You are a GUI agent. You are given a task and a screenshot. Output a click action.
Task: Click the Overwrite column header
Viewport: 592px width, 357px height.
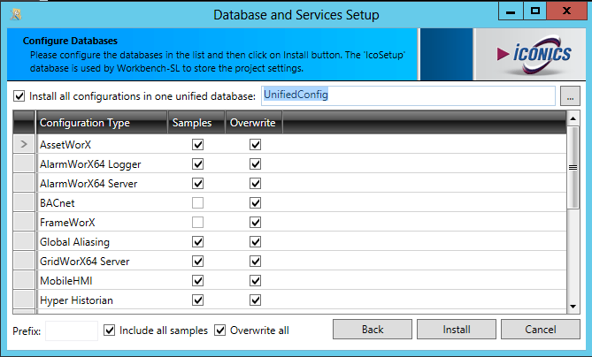[253, 123]
